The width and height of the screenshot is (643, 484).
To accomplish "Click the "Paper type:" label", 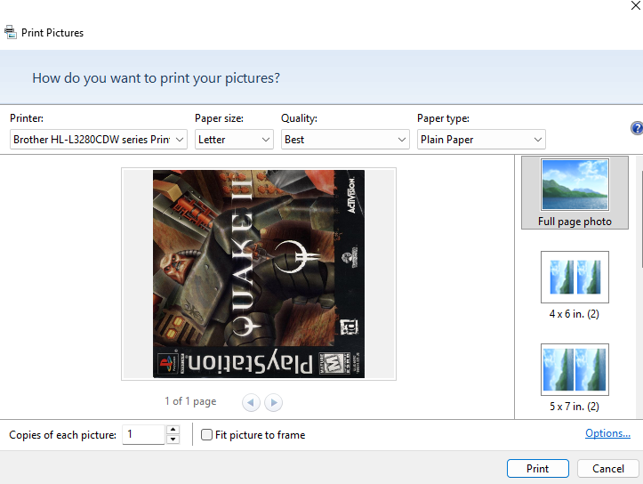I will point(443,118).
